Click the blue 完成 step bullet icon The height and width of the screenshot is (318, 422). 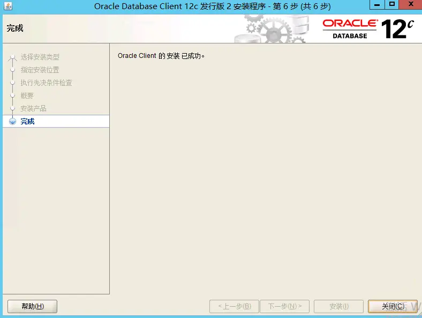[x=13, y=121]
